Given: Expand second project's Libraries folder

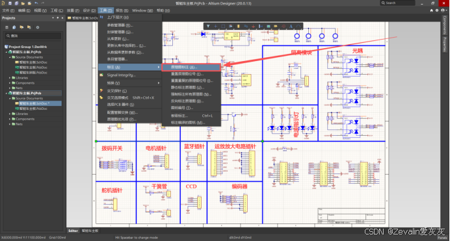Looking at the screenshot, I should point(10,114).
